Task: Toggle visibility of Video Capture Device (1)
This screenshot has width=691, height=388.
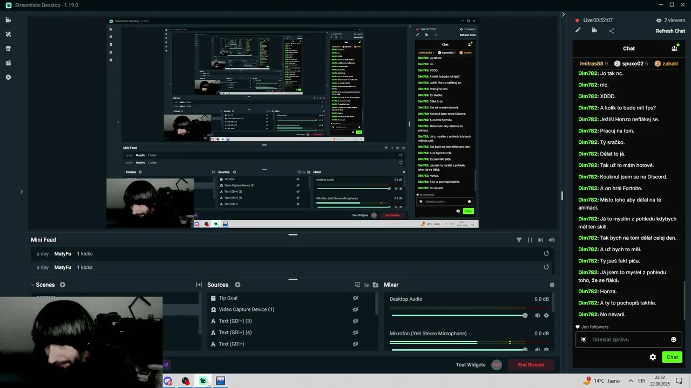Action: 355,309
